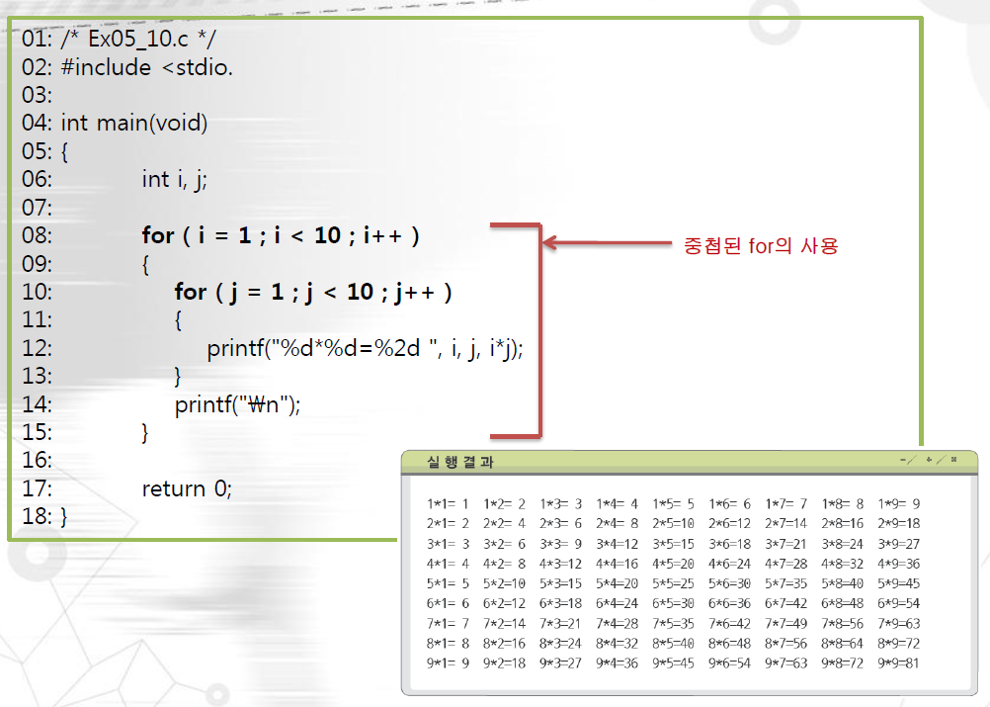
Task: Click the 실행결과 window title text
Action: pos(459,462)
